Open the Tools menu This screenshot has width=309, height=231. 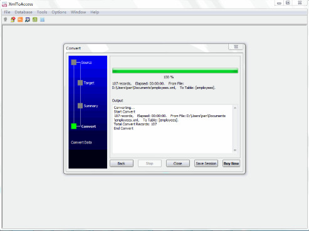point(42,12)
